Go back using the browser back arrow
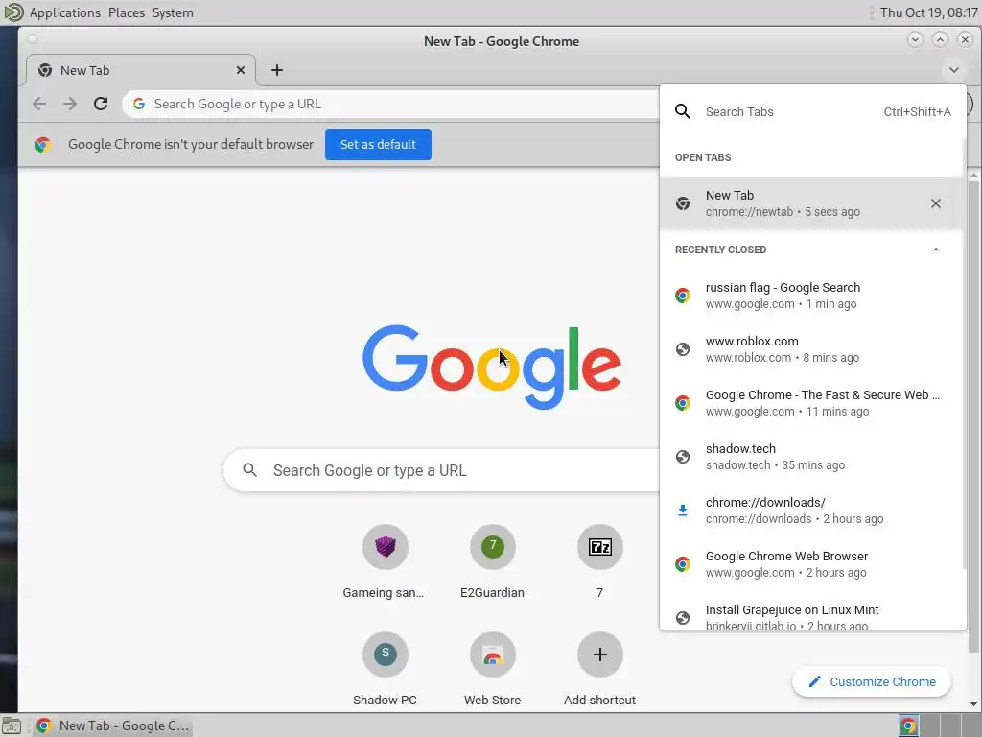Image resolution: width=982 pixels, height=737 pixels. pos(39,104)
